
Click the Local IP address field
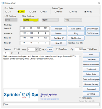[35, 28]
